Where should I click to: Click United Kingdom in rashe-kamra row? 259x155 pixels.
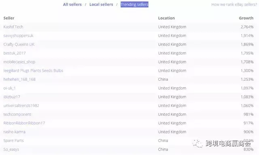point(172,132)
